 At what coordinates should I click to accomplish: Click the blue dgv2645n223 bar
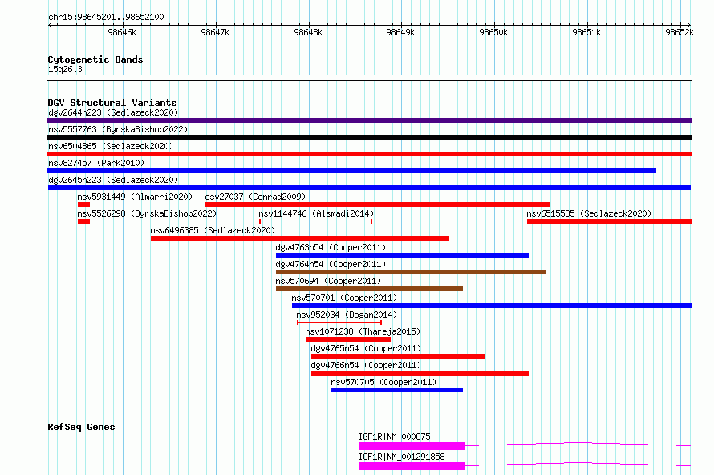369,188
